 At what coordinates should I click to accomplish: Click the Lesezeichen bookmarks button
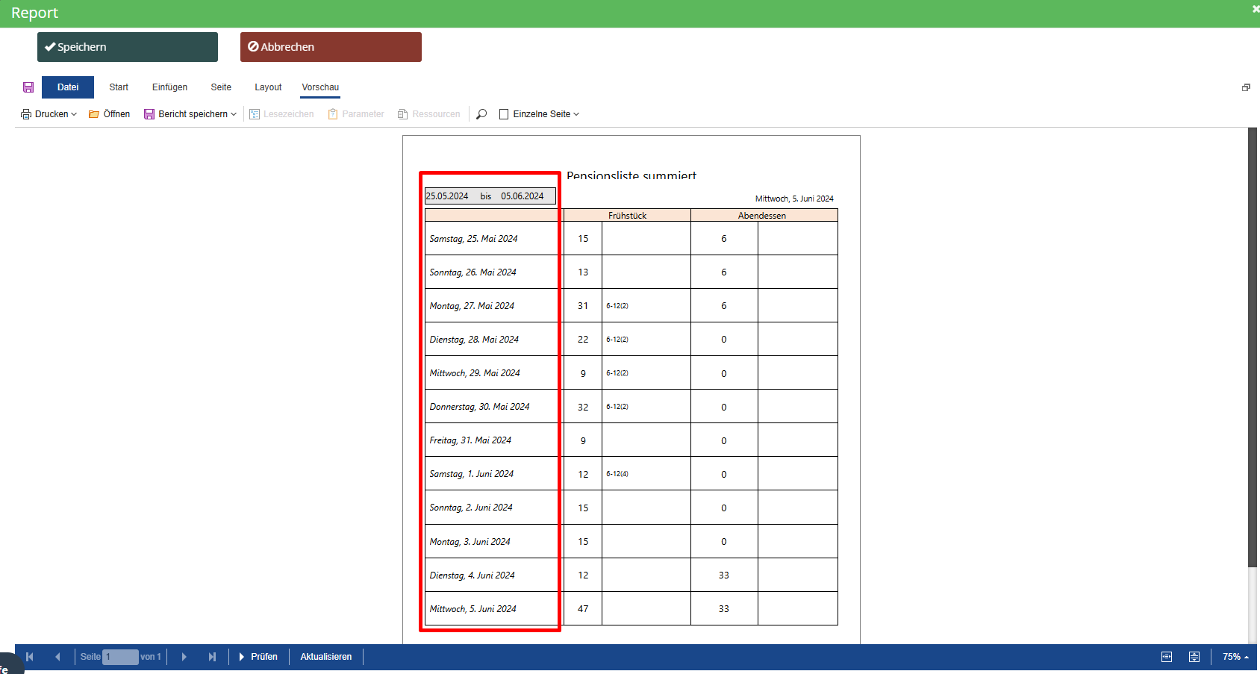(x=281, y=114)
